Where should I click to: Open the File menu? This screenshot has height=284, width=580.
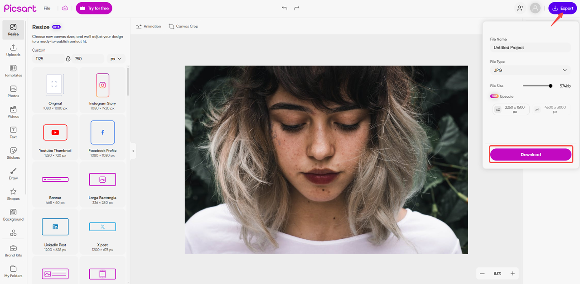(x=47, y=8)
